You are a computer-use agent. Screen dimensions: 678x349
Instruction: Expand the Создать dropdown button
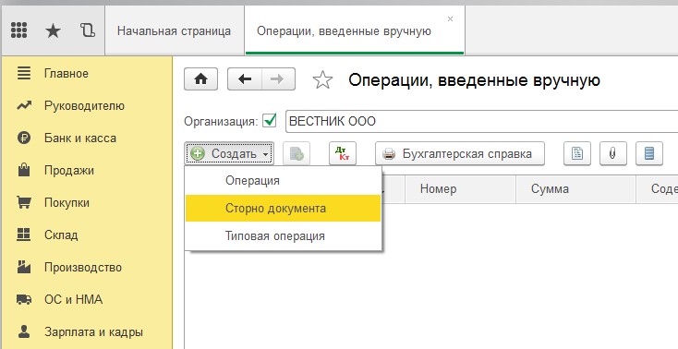[x=229, y=153]
